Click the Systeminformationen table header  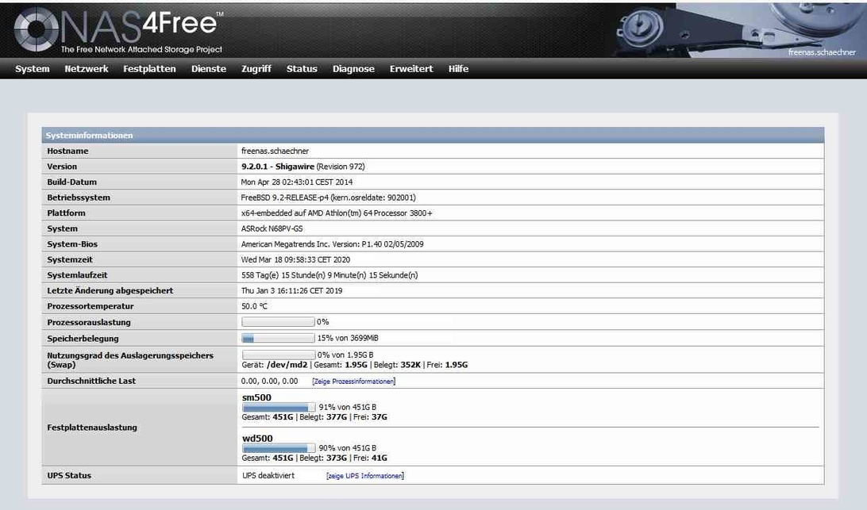(89, 136)
